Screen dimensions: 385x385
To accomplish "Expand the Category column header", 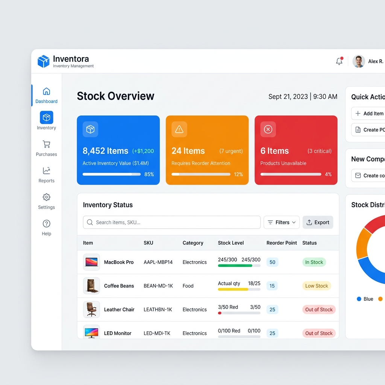I will tap(194, 243).
